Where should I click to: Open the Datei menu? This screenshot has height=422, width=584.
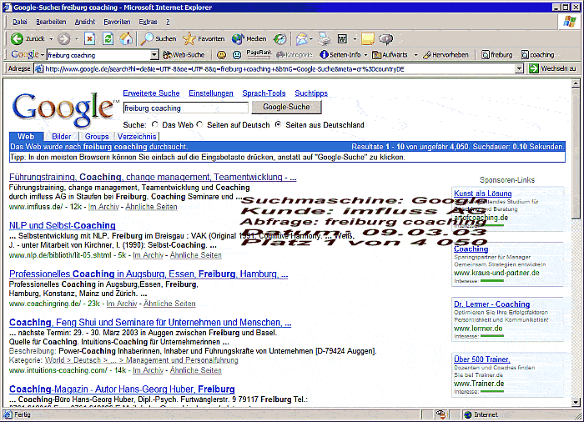tap(20, 22)
